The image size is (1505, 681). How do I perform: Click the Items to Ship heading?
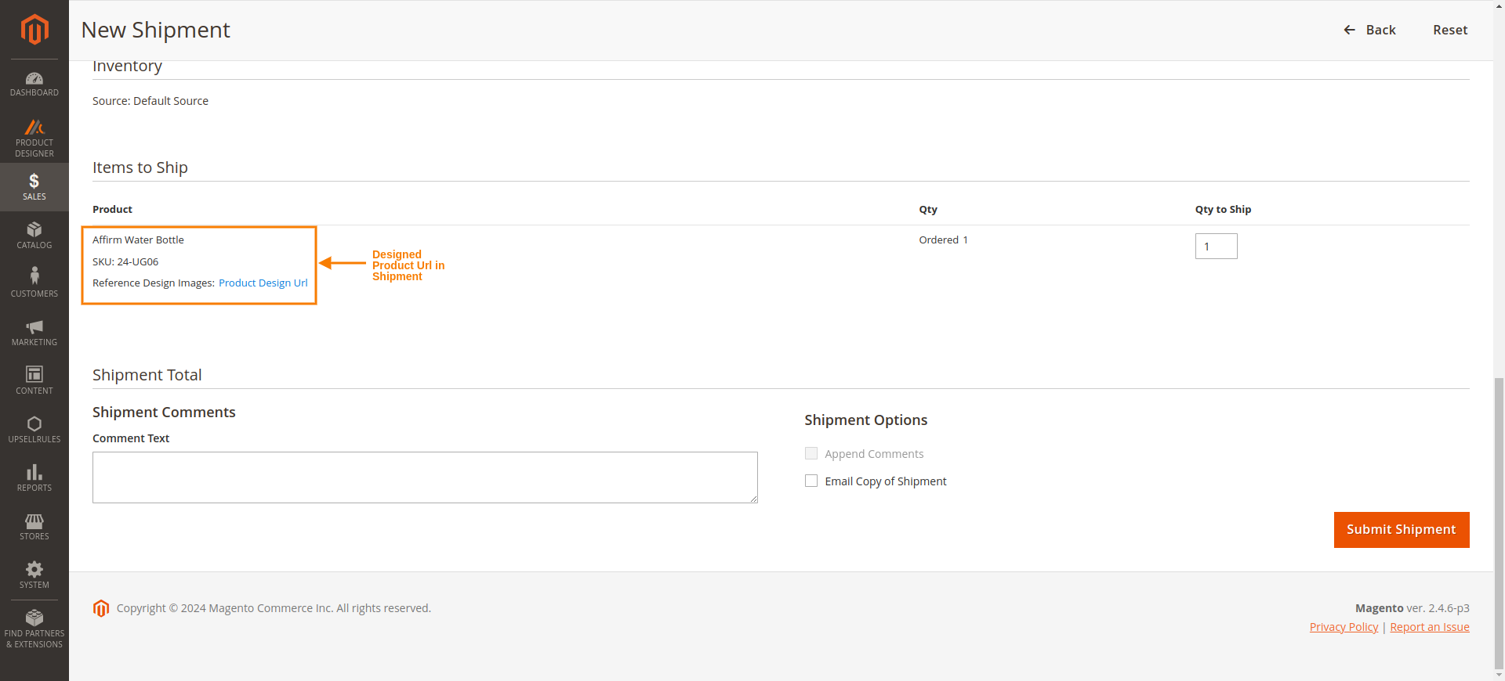pyautogui.click(x=140, y=168)
